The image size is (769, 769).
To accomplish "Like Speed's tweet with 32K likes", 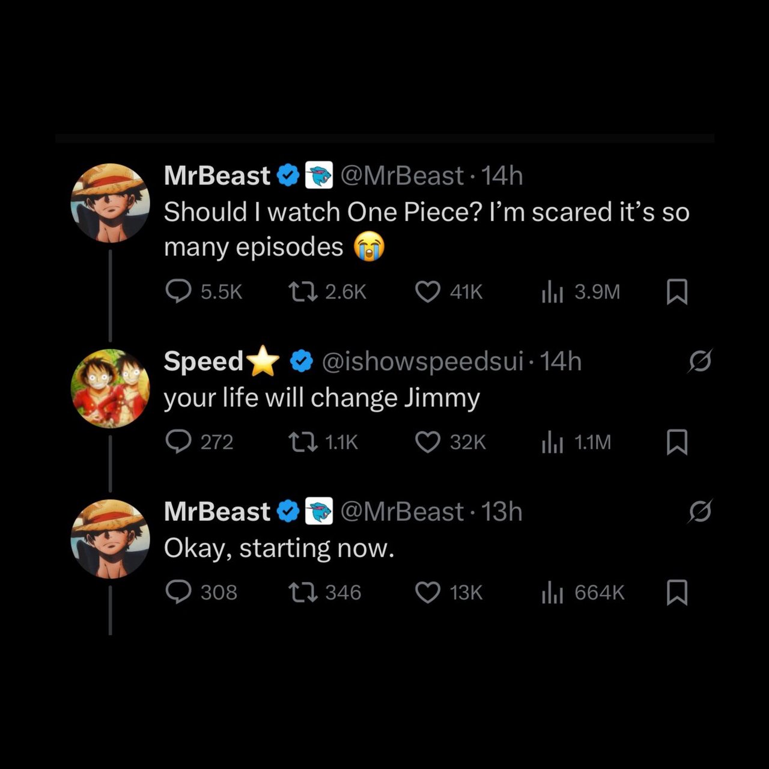I will [x=428, y=442].
